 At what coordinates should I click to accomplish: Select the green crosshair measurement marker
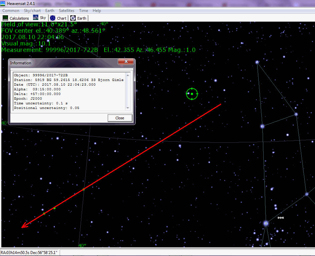tap(192, 94)
